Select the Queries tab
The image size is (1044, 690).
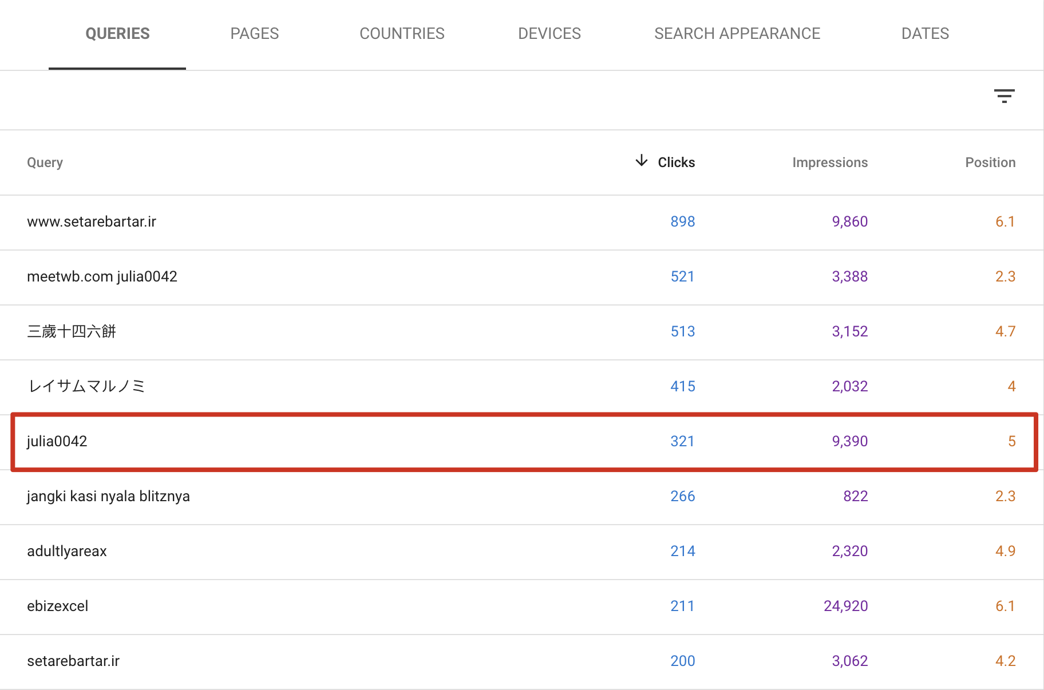(117, 34)
